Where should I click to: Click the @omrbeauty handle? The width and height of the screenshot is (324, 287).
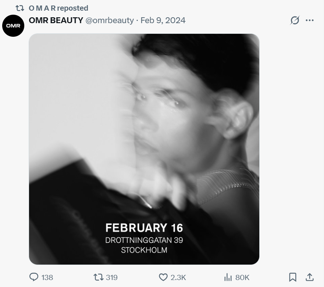[110, 20]
